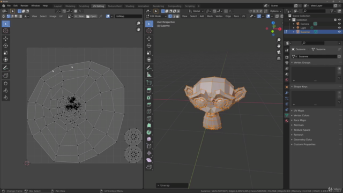The image size is (343, 193).
Task: Switch to the Shading workspace tab
Action: [x=130, y=6]
